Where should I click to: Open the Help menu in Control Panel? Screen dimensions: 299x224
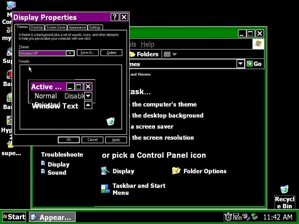pos(147,44)
